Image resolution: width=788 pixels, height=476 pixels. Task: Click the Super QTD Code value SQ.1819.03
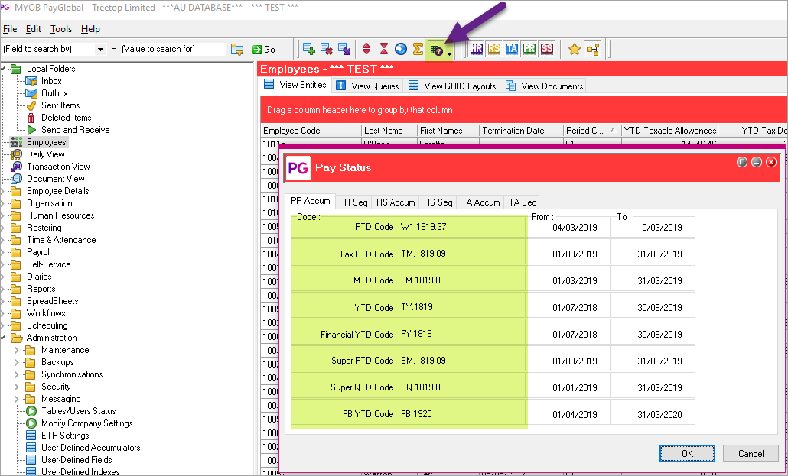click(x=422, y=387)
